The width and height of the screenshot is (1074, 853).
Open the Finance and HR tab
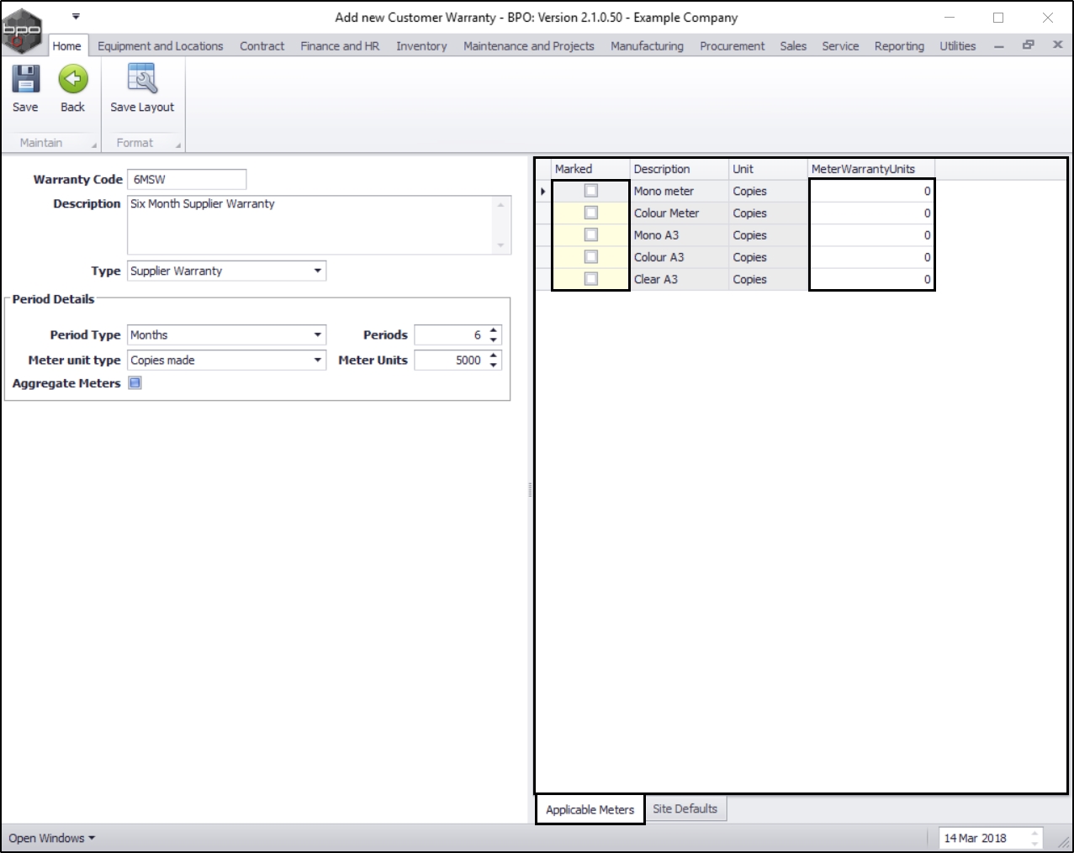pos(340,46)
